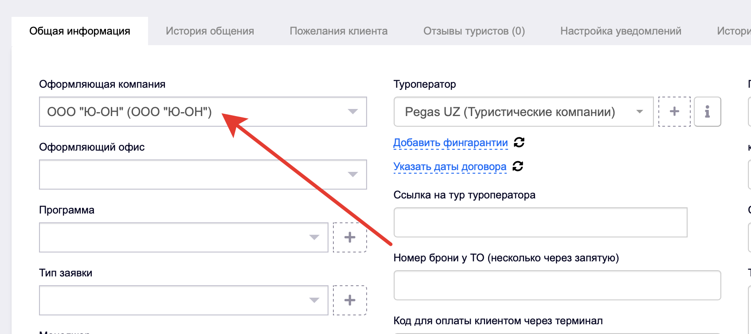Open История общения tab
Screen dimensions: 751x334
tap(210, 31)
